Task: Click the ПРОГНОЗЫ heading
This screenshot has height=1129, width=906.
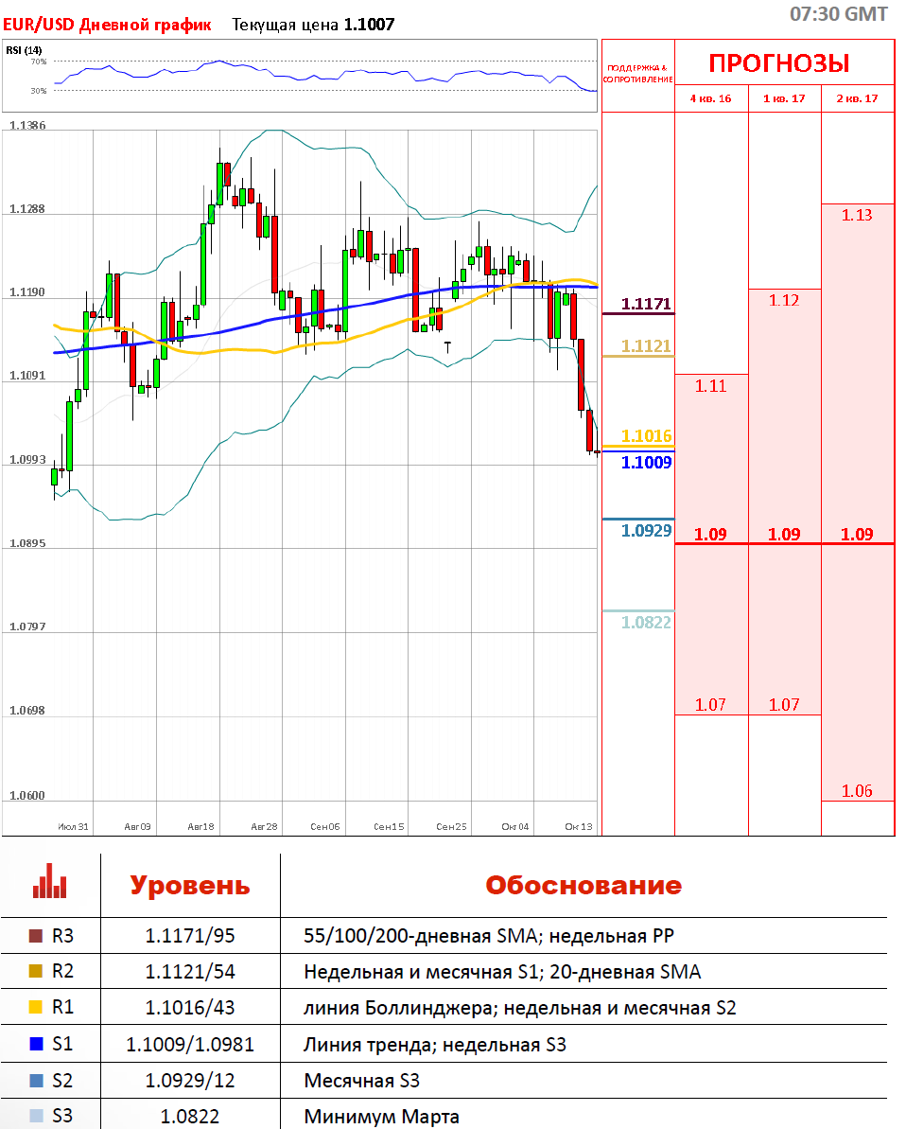Action: [778, 63]
